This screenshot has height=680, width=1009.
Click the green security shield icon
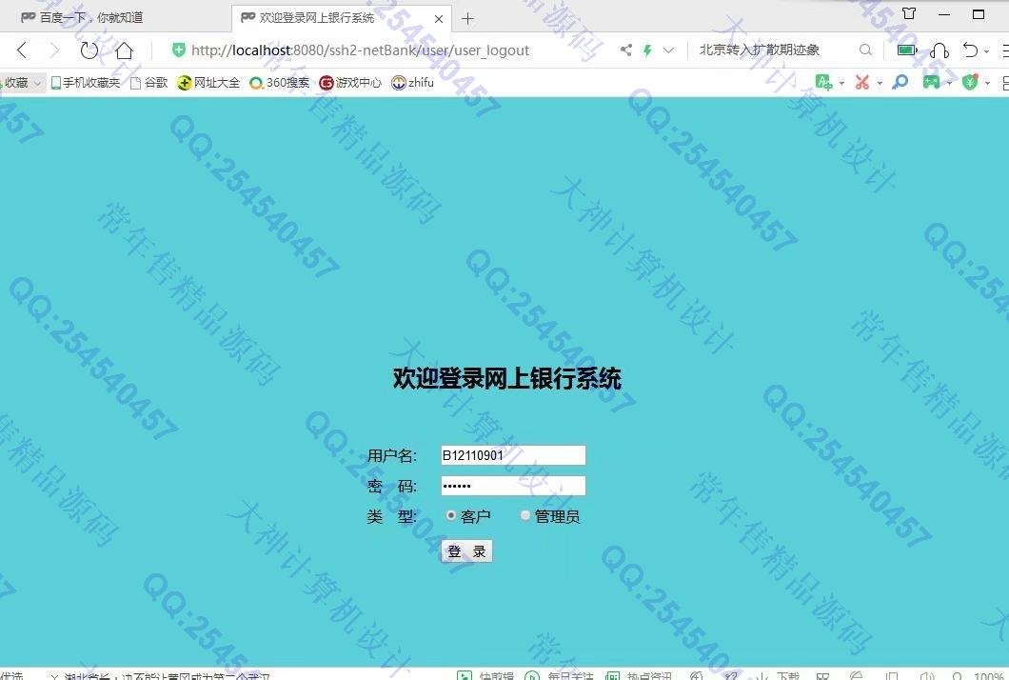(178, 50)
